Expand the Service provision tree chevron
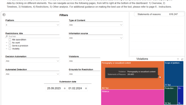The width and height of the screenshot is (186, 105). 6,46
